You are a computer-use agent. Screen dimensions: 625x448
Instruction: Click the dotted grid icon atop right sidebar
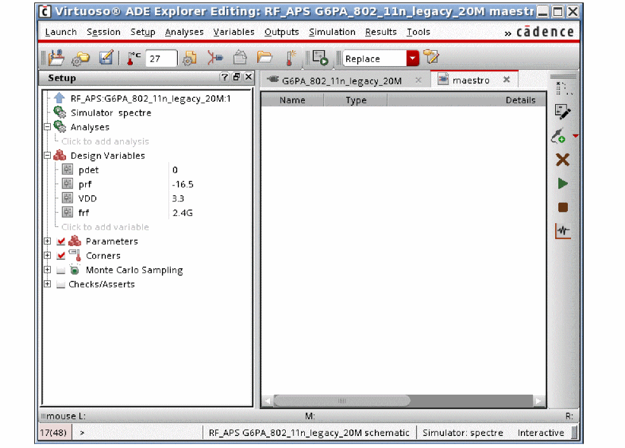[x=563, y=88]
